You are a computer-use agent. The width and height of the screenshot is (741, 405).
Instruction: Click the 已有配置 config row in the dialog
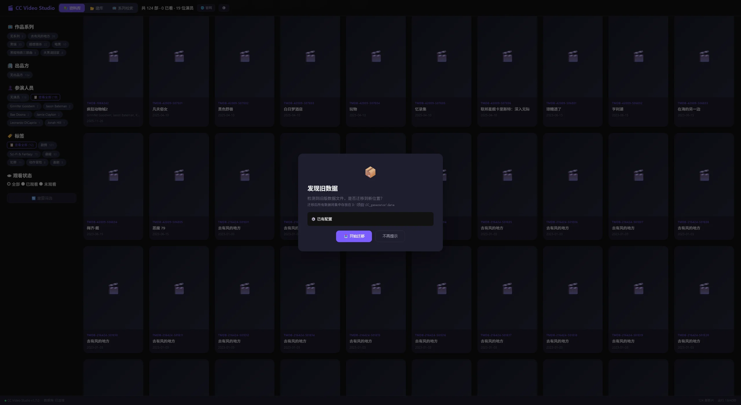[x=370, y=219]
